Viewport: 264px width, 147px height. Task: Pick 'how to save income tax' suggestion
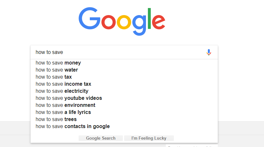(124, 84)
